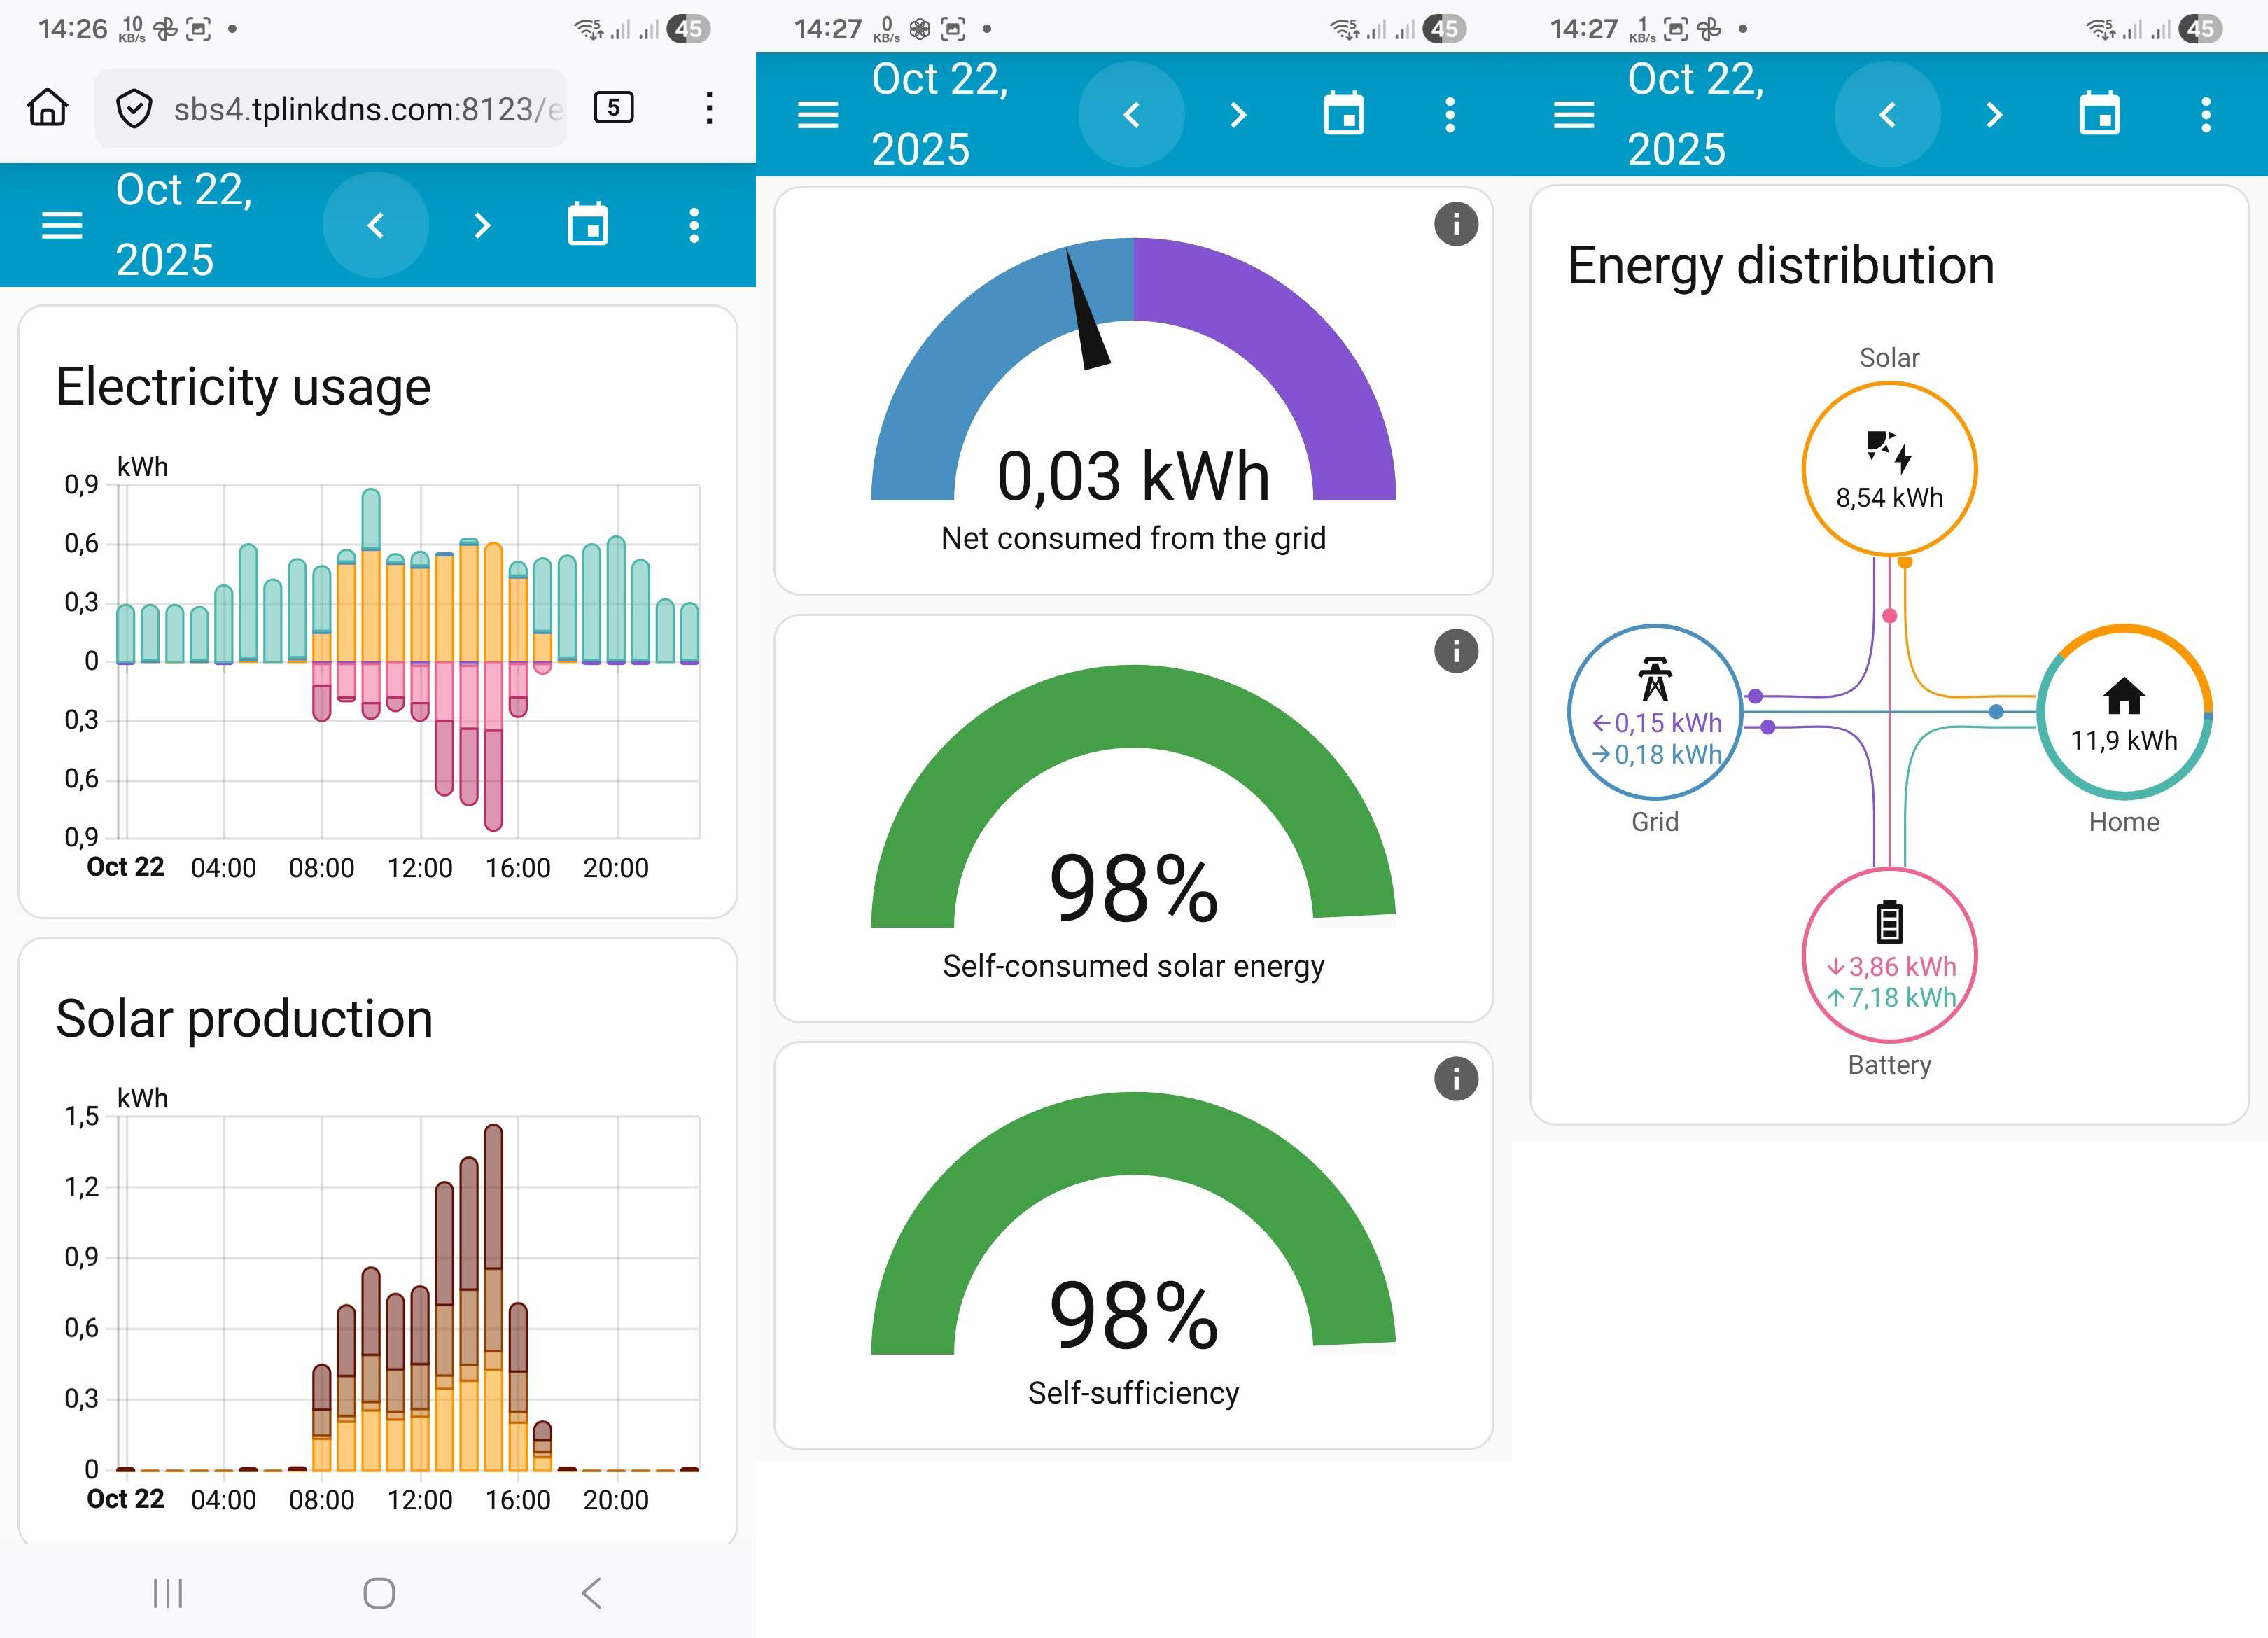The width and height of the screenshot is (2268, 1638).
Task: Open browser tab switcher showing 5
Action: click(613, 107)
